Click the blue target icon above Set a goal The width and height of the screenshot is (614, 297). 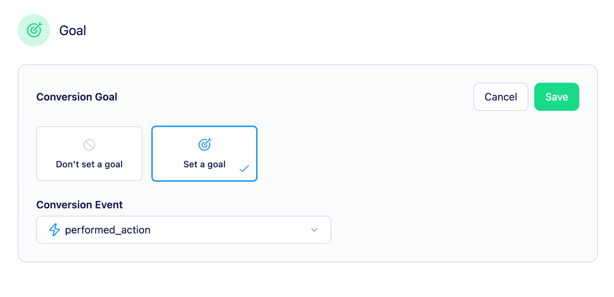pos(204,144)
